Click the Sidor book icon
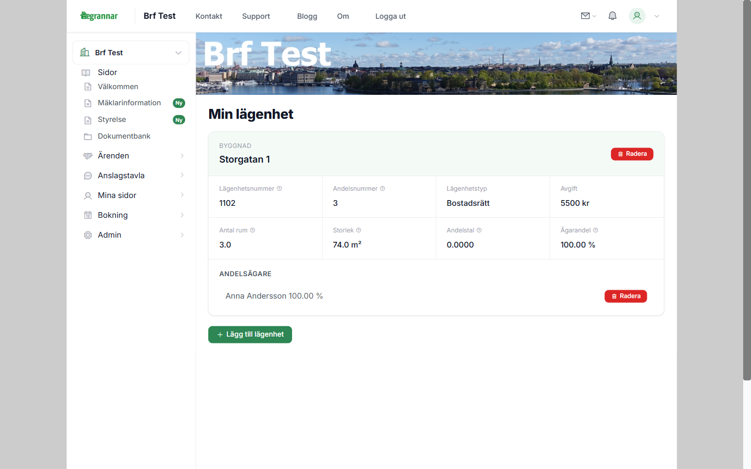Viewport: 751px width, 469px height. click(86, 72)
